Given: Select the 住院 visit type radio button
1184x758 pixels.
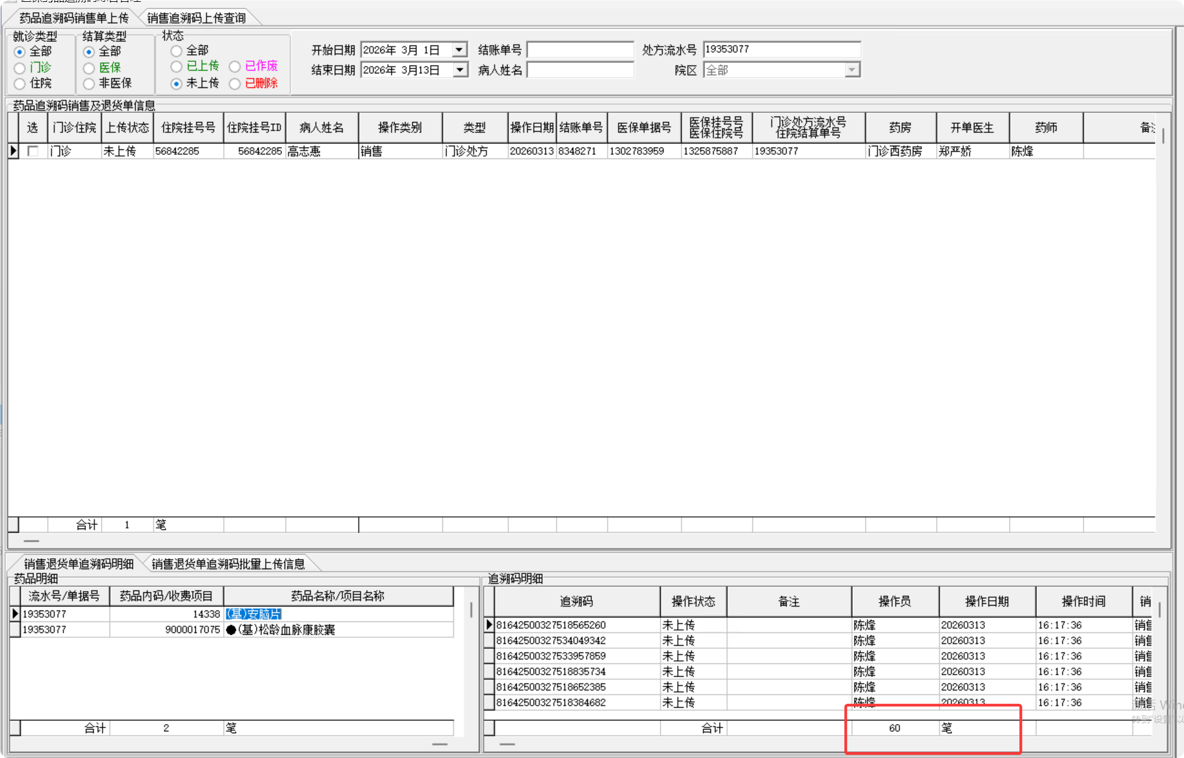Looking at the screenshot, I should (20, 83).
